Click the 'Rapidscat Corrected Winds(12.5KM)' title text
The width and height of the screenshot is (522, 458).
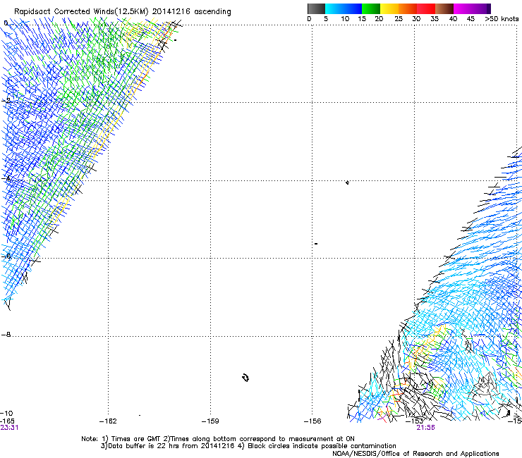81,11
